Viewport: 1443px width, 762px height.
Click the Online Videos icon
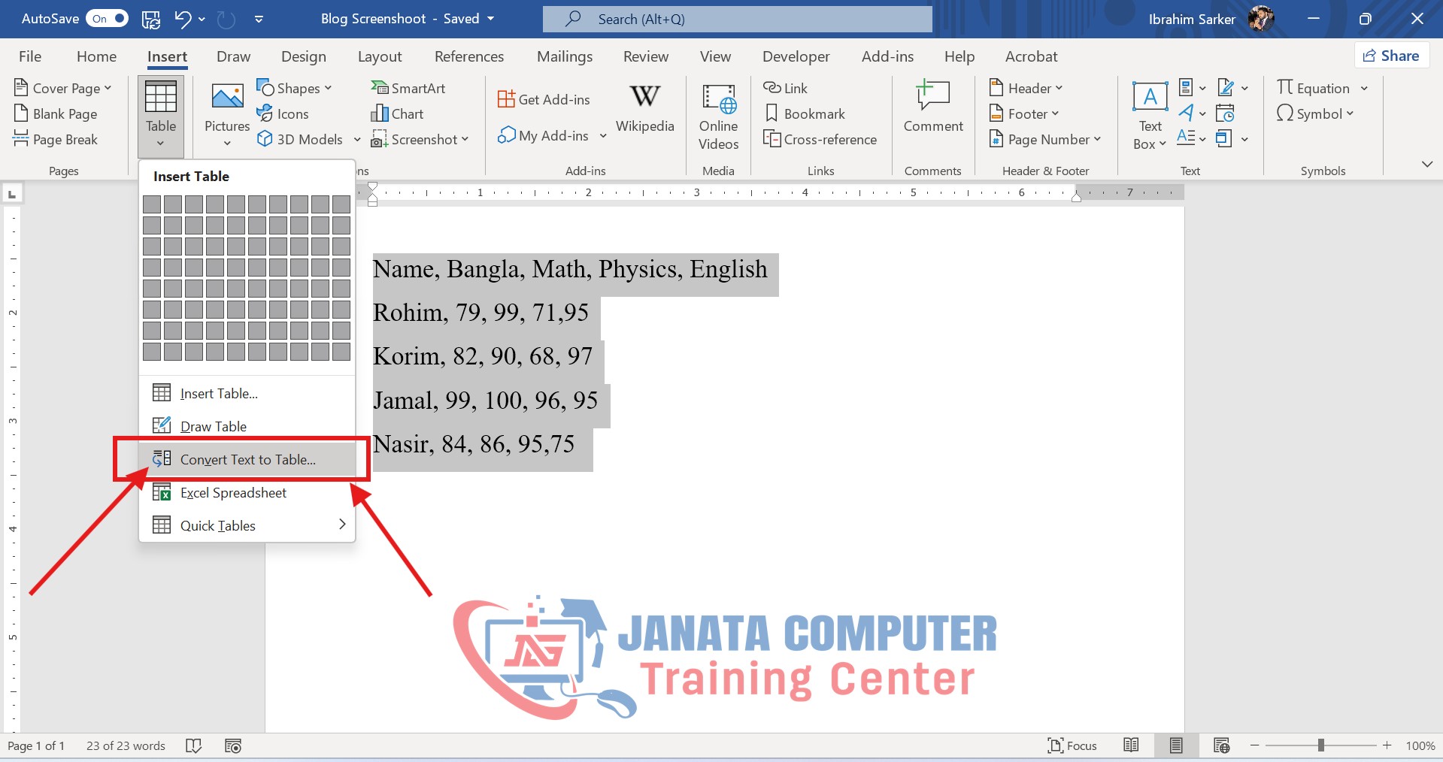pyautogui.click(x=718, y=99)
